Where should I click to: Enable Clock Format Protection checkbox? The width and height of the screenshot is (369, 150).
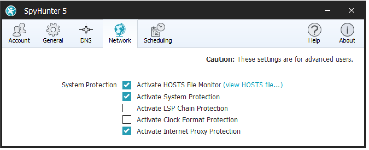pos(127,120)
